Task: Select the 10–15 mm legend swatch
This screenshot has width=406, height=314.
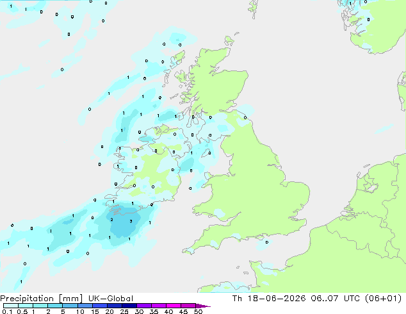Action: [x=85, y=306]
